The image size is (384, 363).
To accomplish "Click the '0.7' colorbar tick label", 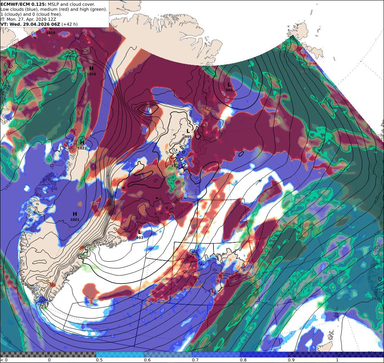I will pos(195,360).
